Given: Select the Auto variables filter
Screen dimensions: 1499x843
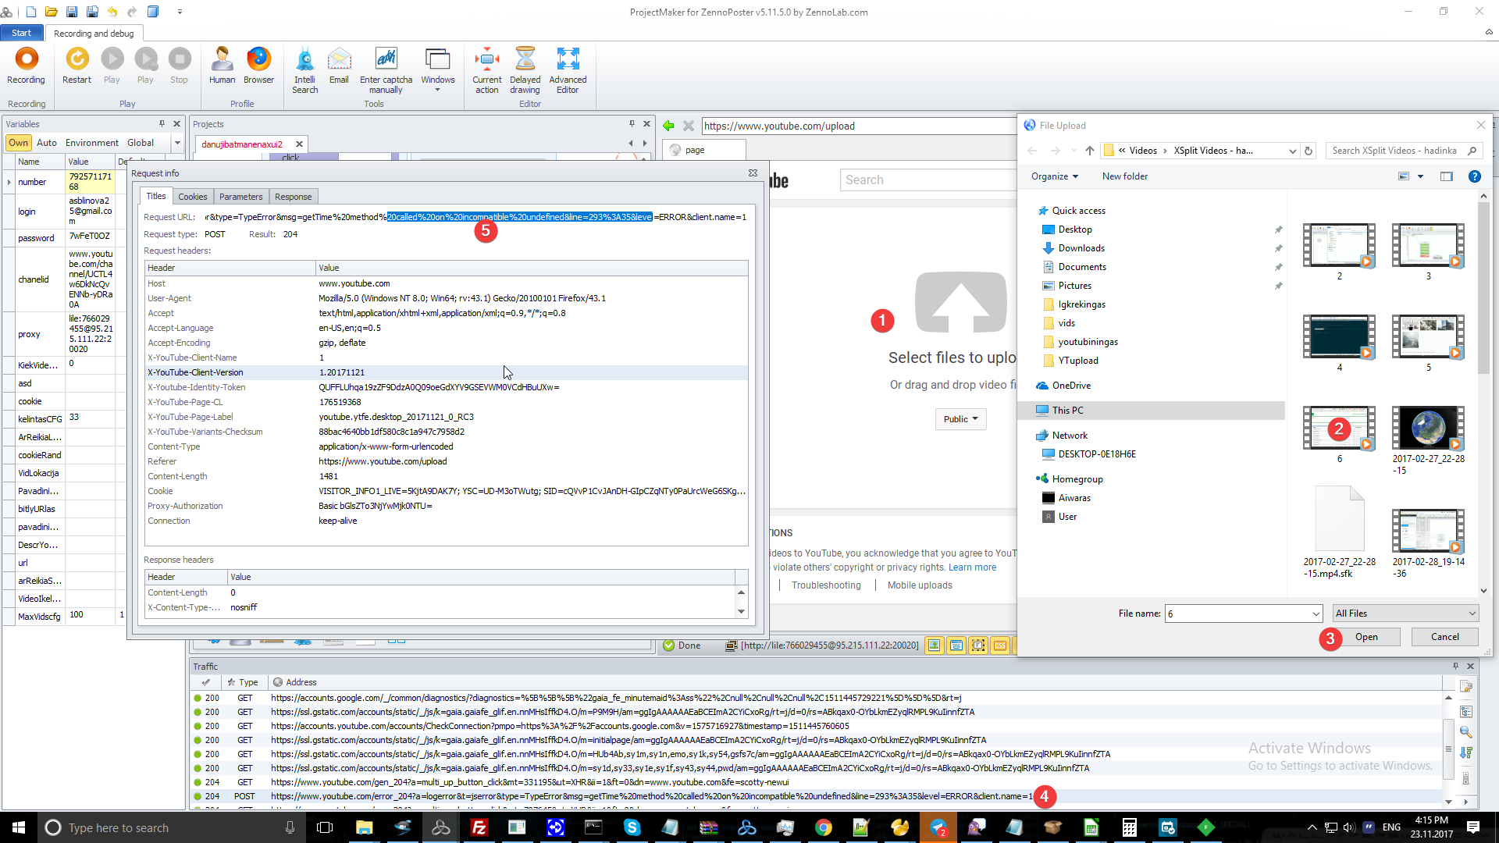Looking at the screenshot, I should click(47, 143).
